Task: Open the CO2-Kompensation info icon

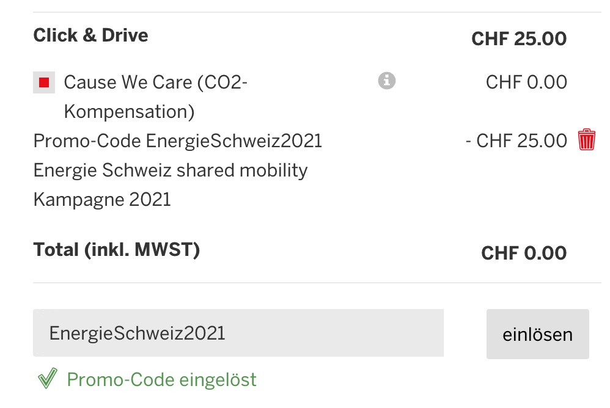Action: [386, 81]
